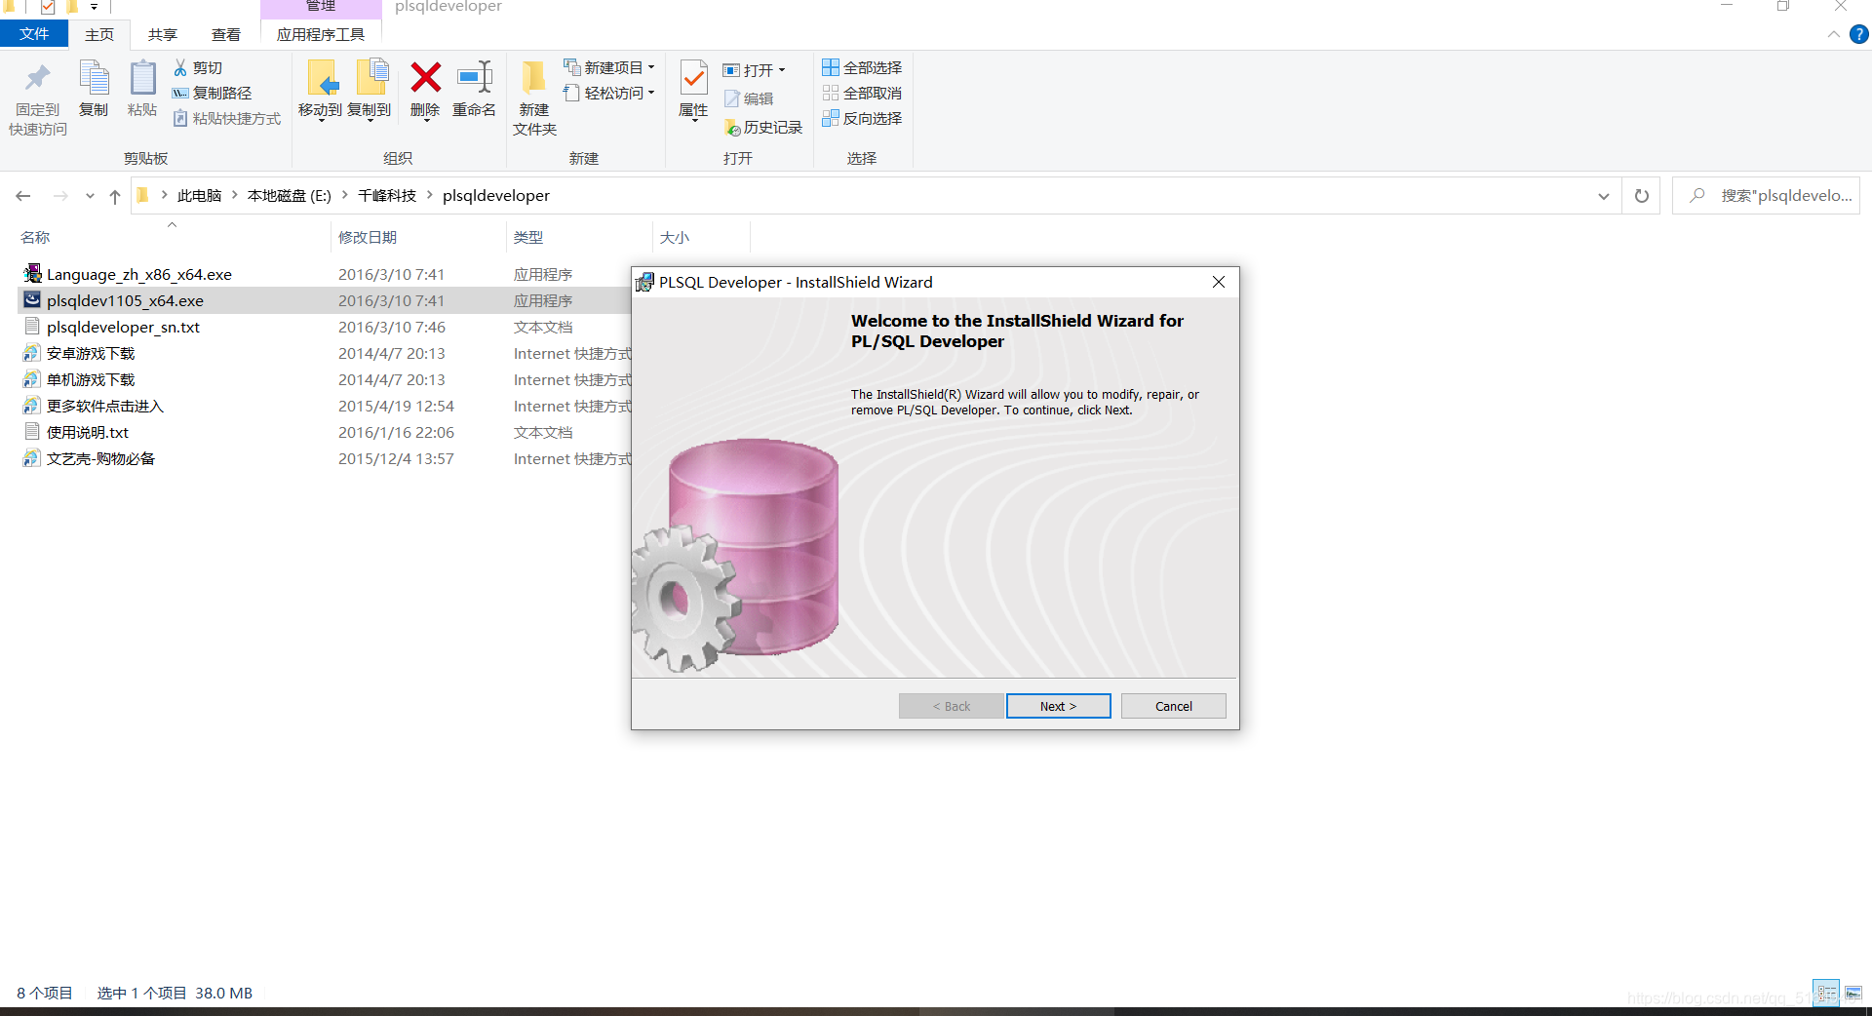Open the Open (打开) dropdown arrow
The height and width of the screenshot is (1016, 1872).
point(782,70)
